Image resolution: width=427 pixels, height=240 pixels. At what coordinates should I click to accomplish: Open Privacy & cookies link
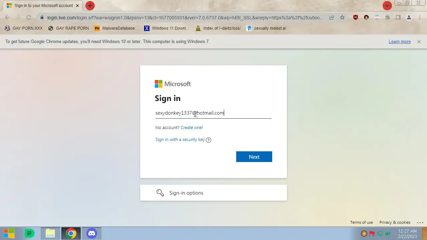tap(395, 222)
